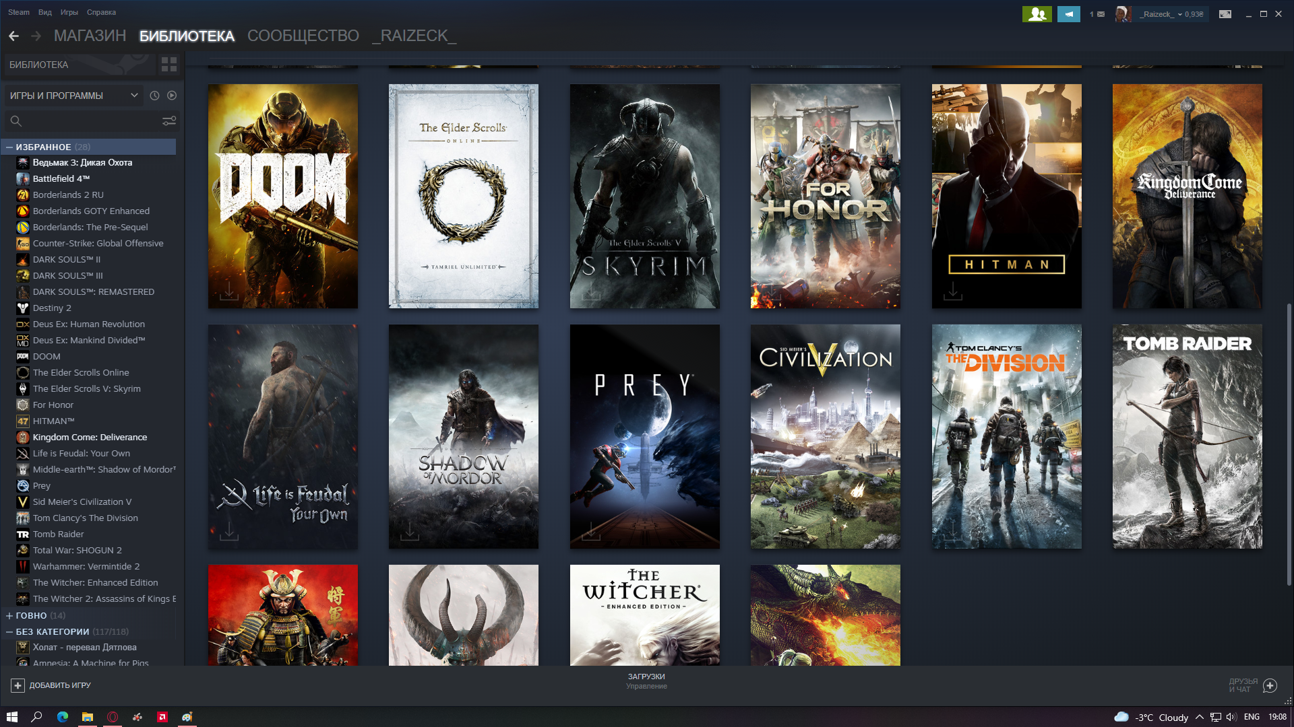Open the Игры menu
Screen dimensions: 1294x727
(x=69, y=12)
